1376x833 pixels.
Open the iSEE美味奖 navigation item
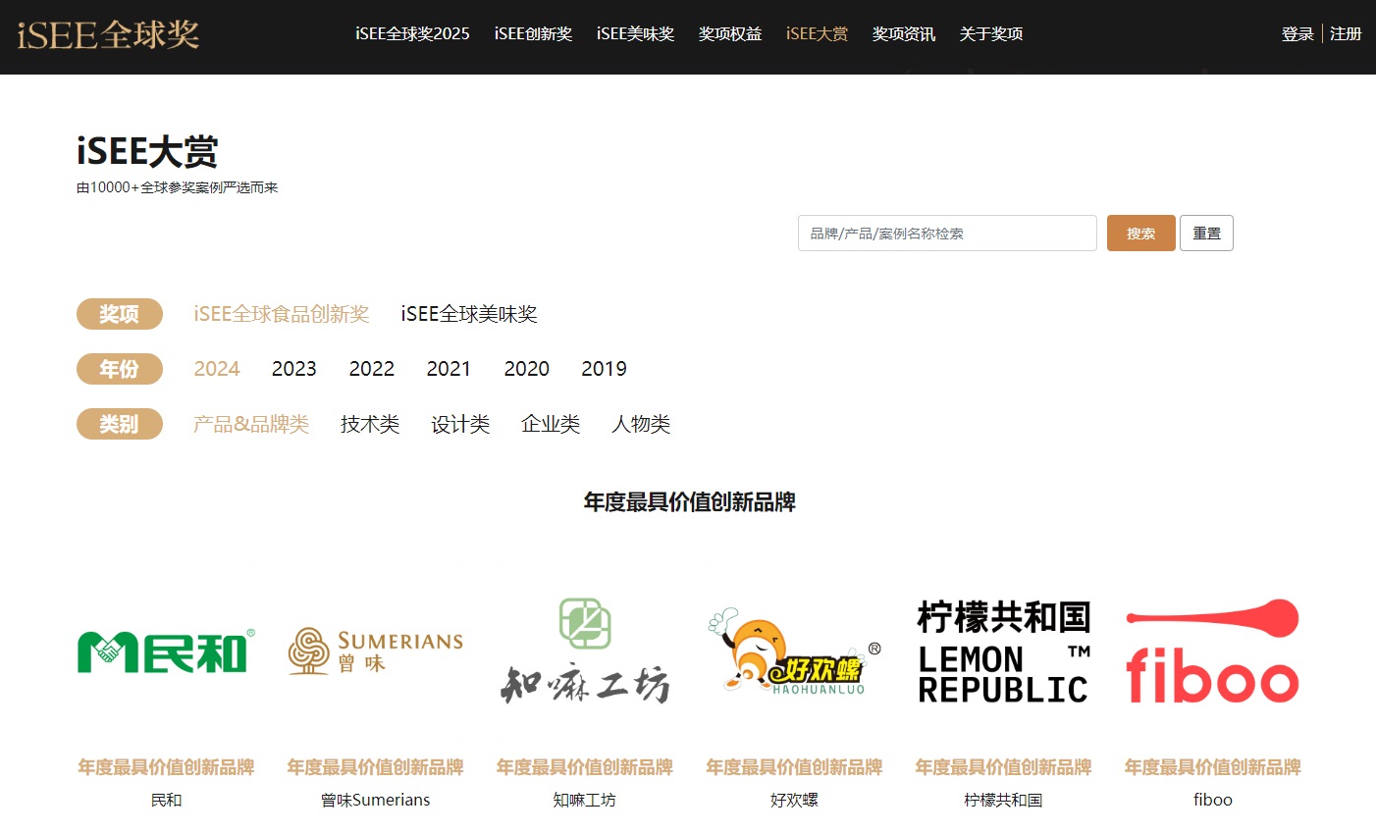point(635,34)
